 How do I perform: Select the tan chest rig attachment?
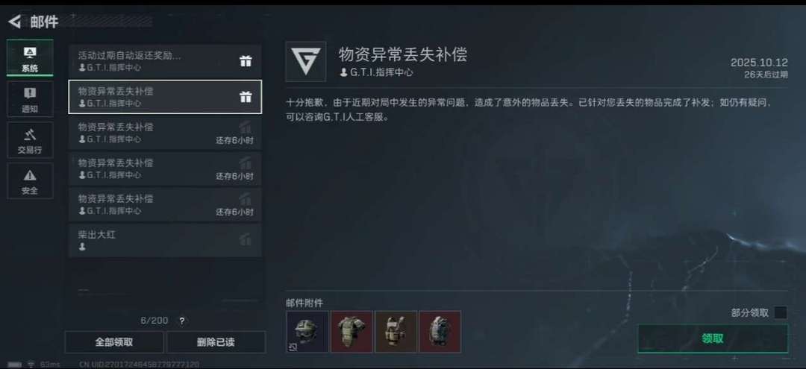tap(396, 332)
